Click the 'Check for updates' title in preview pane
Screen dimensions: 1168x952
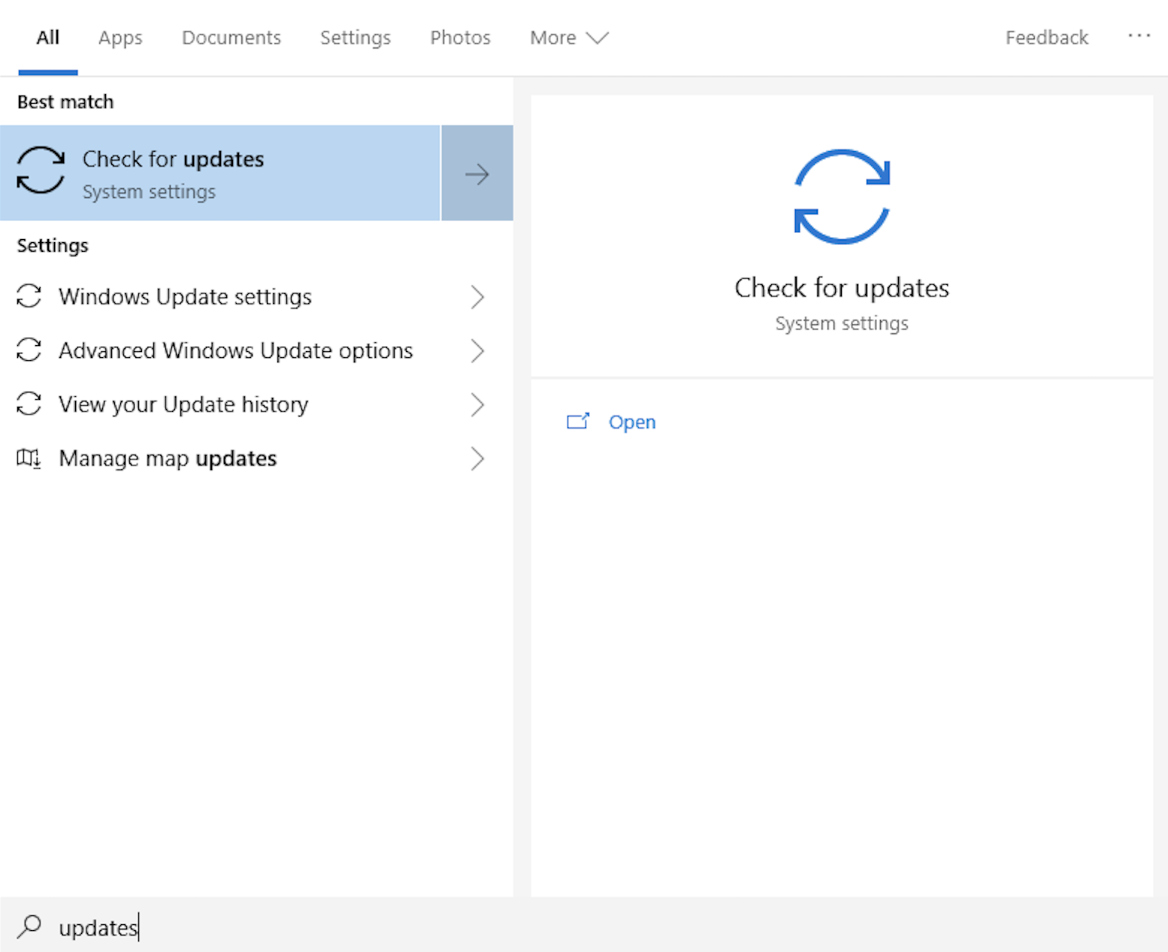(842, 287)
